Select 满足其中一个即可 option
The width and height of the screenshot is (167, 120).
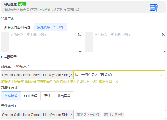pos(50,27)
